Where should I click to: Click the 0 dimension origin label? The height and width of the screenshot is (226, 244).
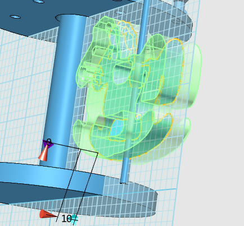[x=49, y=142]
